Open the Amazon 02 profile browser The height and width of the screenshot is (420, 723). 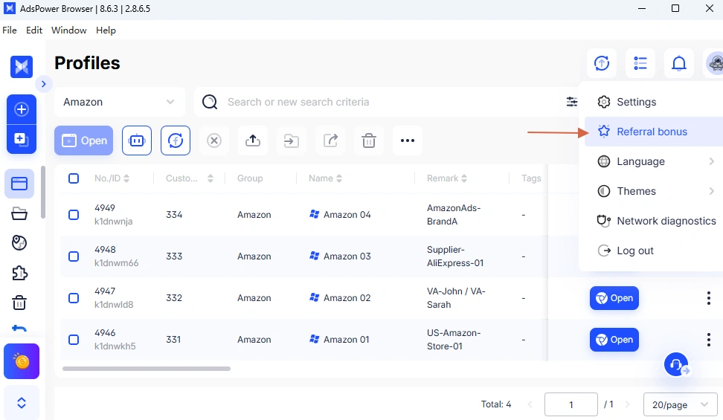[614, 298]
